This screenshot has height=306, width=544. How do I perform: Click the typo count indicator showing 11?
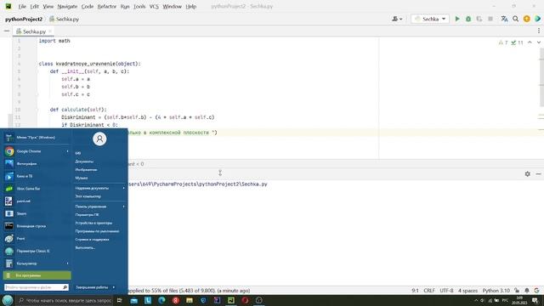pyautogui.click(x=517, y=42)
